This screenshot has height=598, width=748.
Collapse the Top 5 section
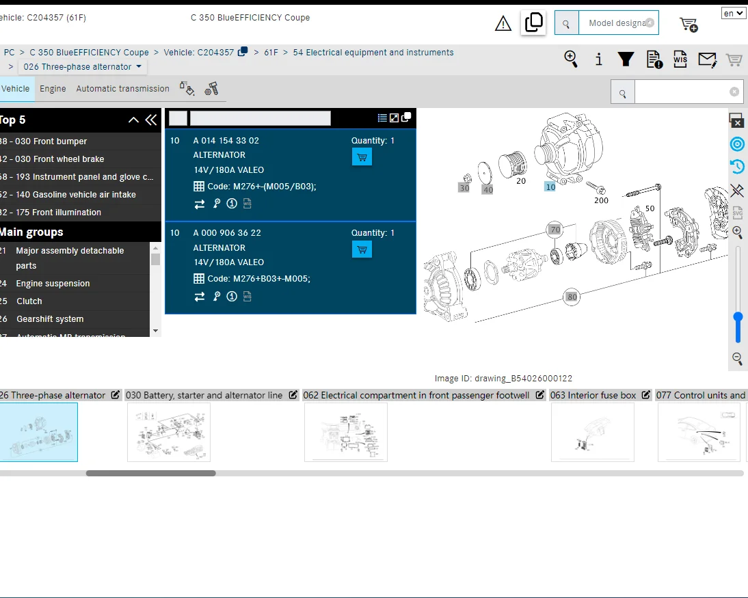pyautogui.click(x=133, y=120)
